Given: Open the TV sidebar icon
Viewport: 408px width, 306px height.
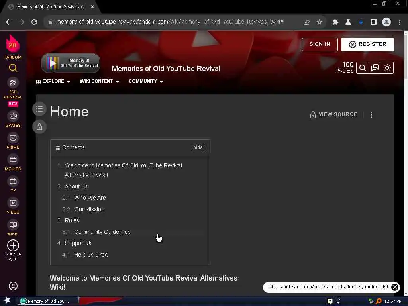Looking at the screenshot, I should coord(13,181).
